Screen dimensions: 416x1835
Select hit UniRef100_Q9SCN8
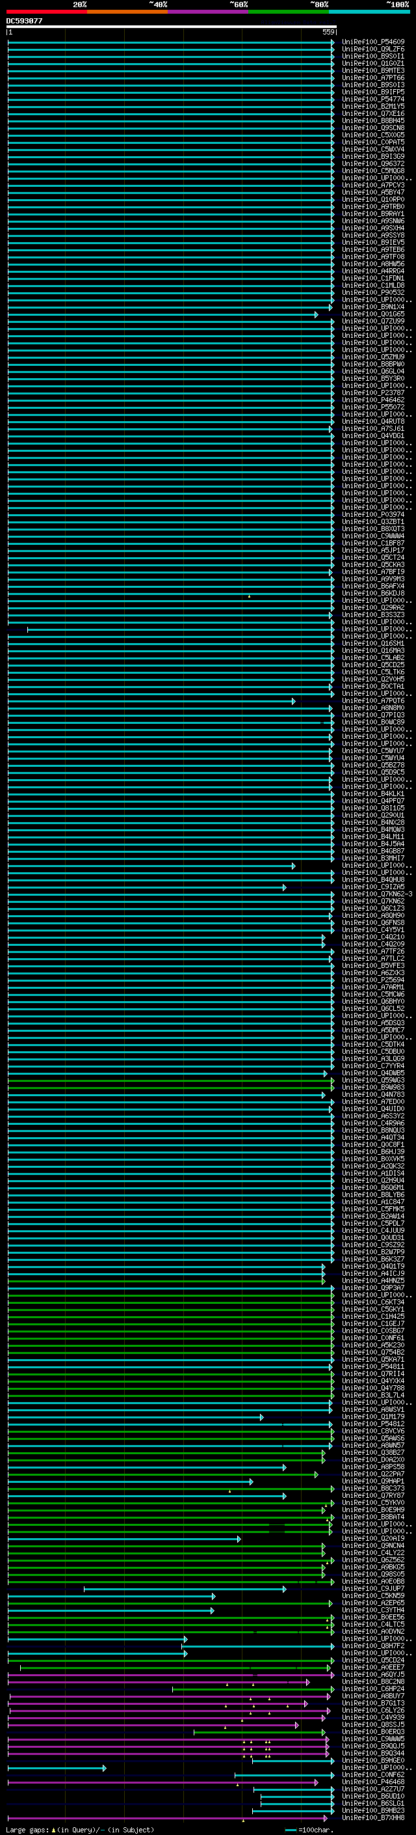click(373, 128)
